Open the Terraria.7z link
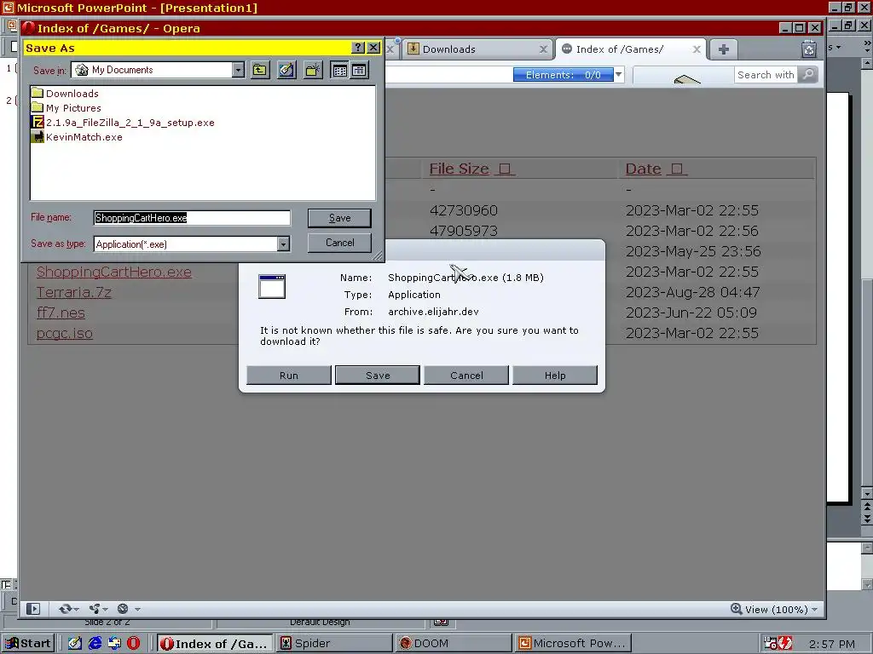873x654 pixels. 74,293
